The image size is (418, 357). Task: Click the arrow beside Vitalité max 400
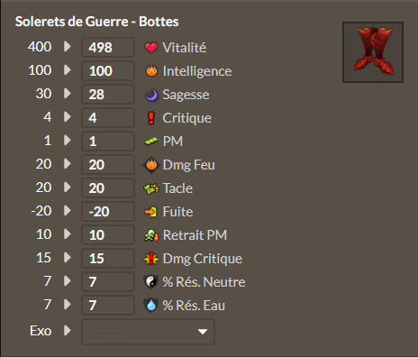pos(68,47)
